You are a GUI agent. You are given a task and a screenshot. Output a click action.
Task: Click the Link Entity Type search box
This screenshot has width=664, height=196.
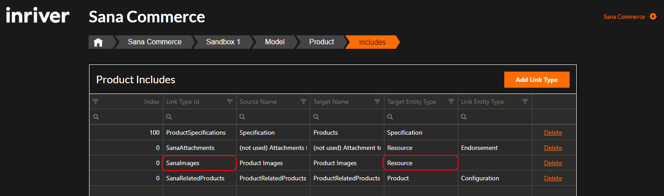[x=495, y=117]
